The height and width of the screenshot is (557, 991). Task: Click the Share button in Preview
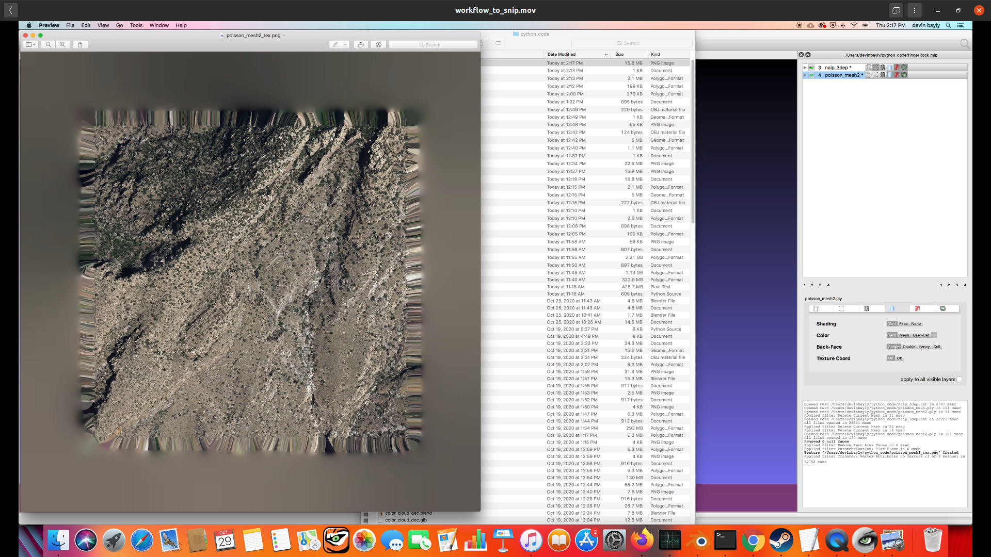click(80, 44)
